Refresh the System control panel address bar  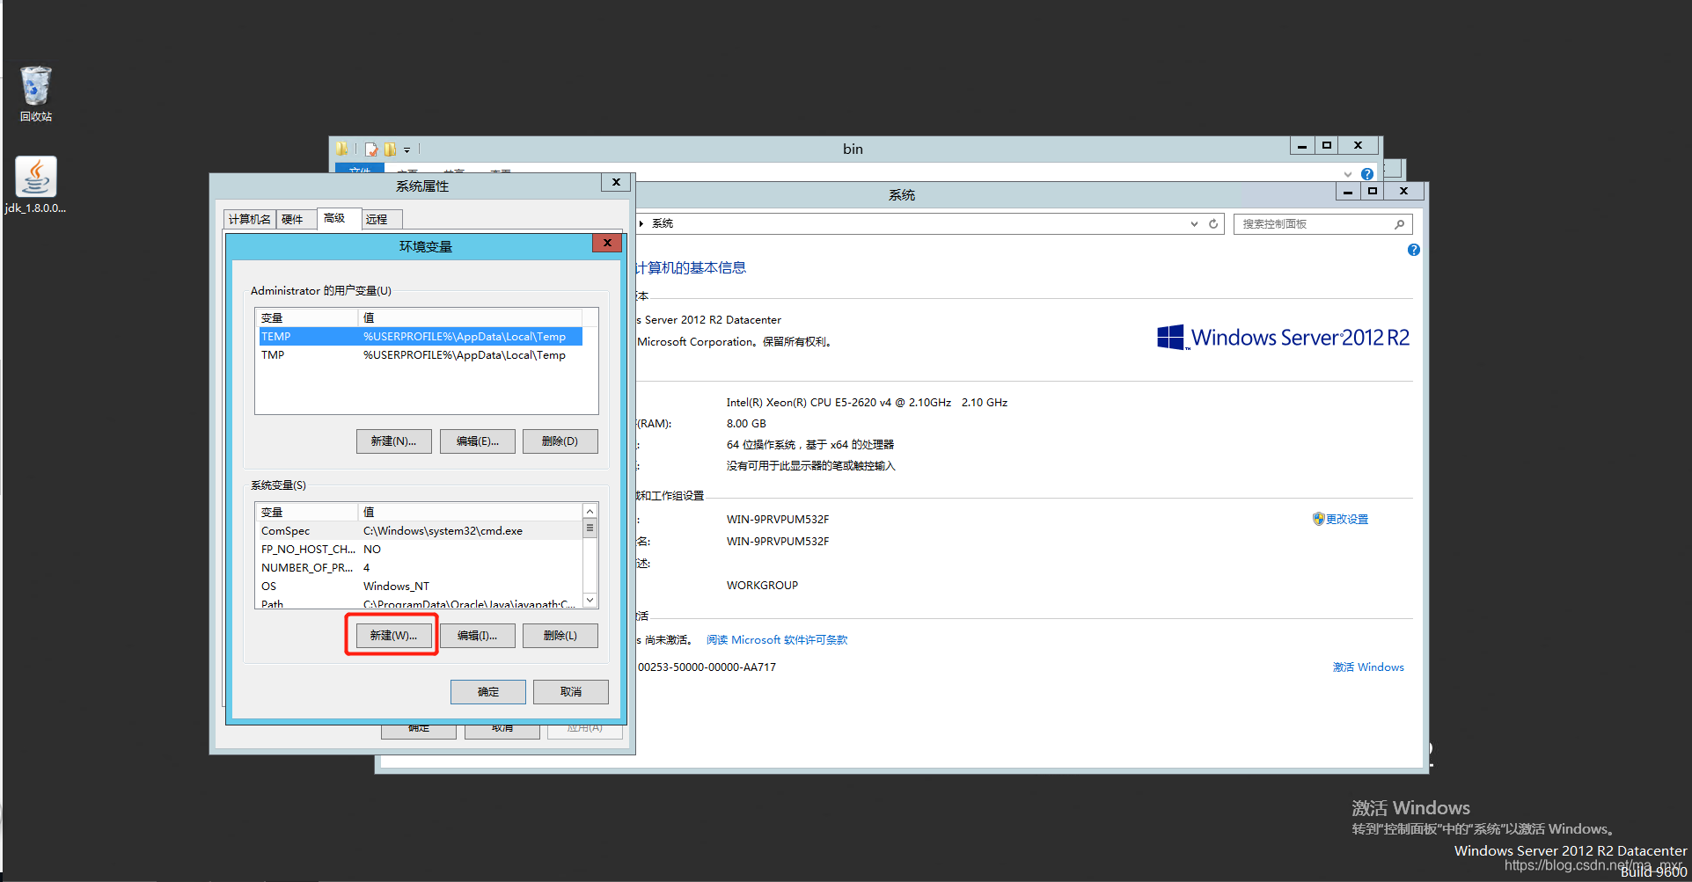1213,224
